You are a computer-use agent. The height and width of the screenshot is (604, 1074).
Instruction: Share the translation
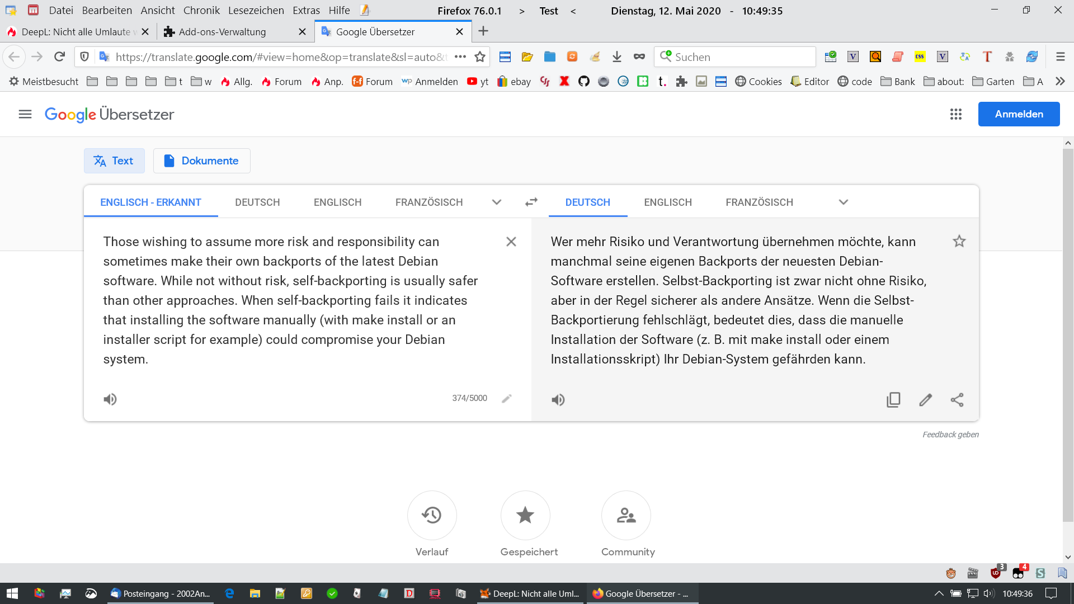point(957,400)
